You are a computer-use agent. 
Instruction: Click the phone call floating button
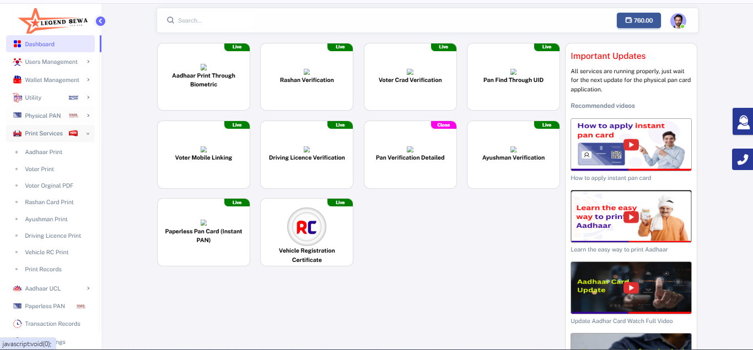(743, 159)
